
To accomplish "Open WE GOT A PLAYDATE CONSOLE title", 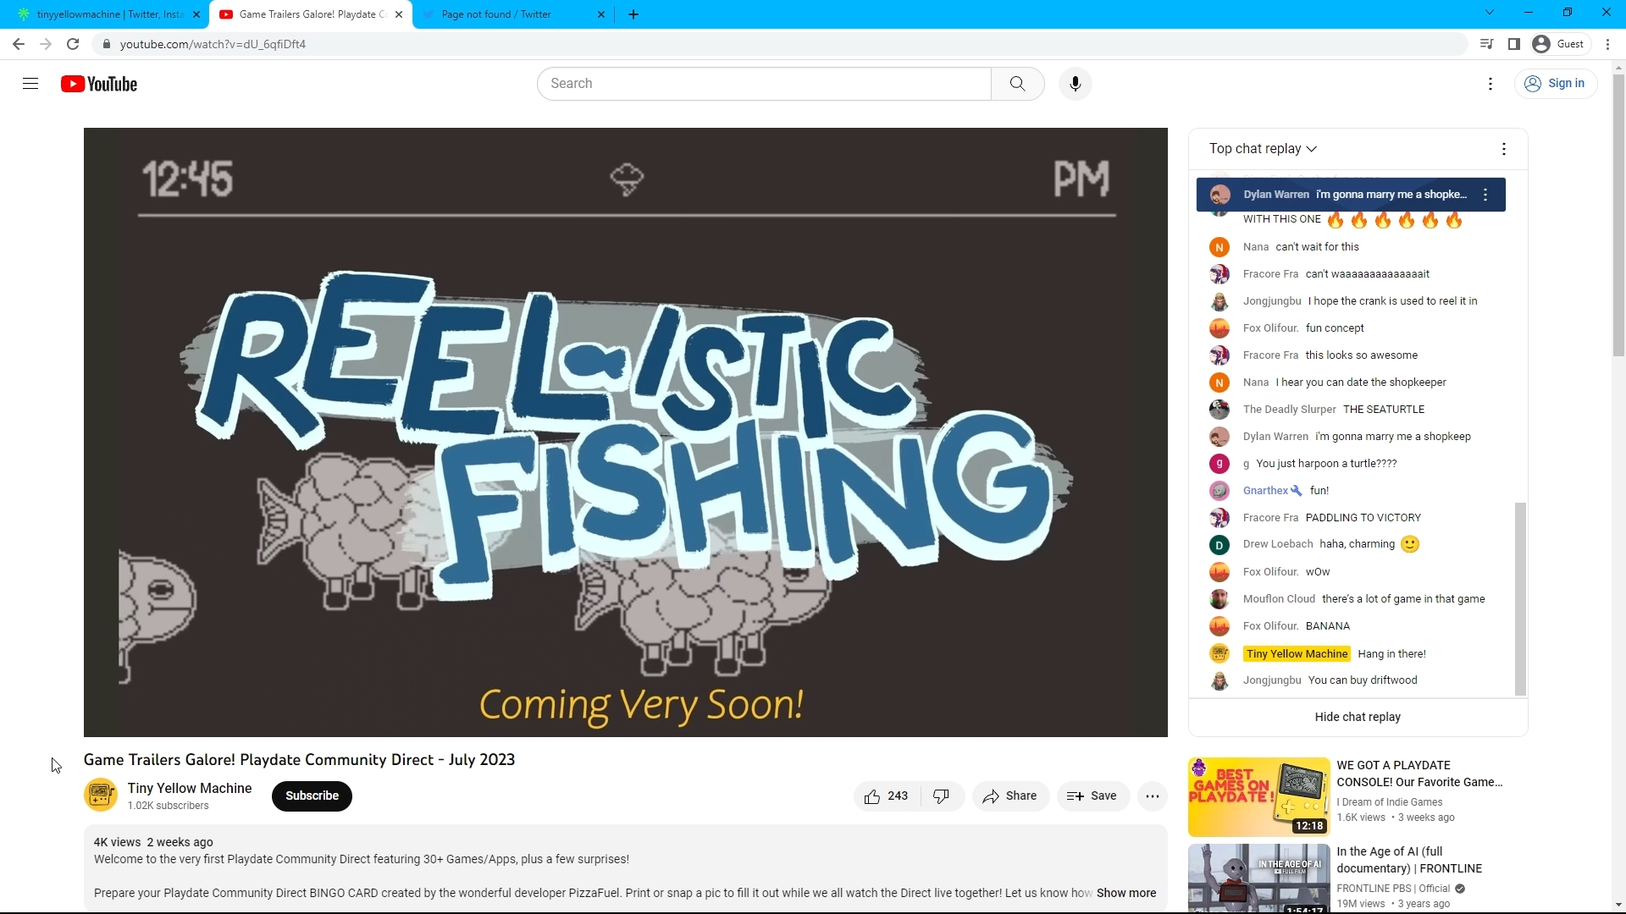I will [x=1420, y=774].
